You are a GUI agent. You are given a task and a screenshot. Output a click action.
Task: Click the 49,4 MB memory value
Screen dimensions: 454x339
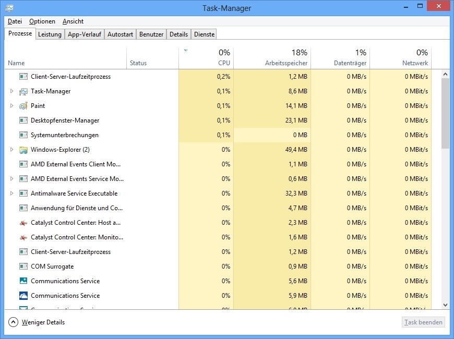(x=296, y=150)
